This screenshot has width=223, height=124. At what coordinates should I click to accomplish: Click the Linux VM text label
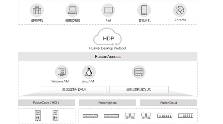pyautogui.click(x=88, y=81)
